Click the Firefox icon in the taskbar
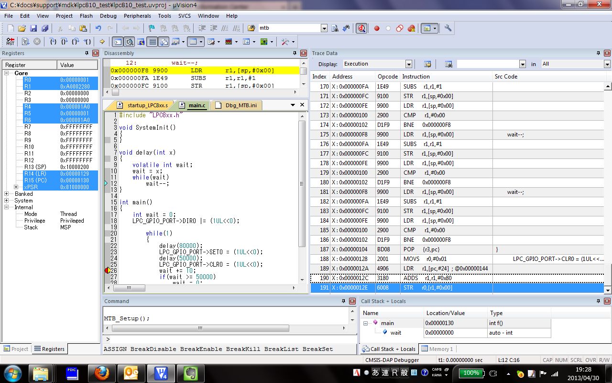Screen dimensions: 612x383 (x=102, y=373)
